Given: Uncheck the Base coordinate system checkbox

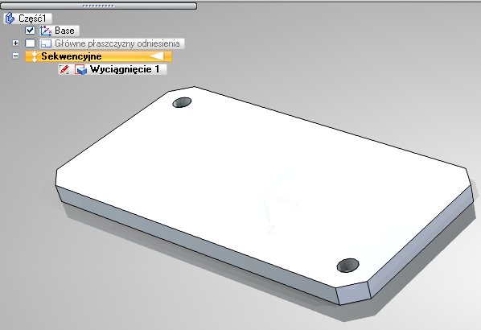Looking at the screenshot, I should [x=30, y=31].
